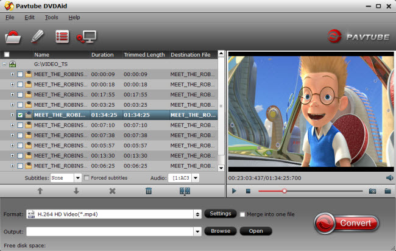Enable Merge into one file
Viewport: 396px width, 251px height.
[242, 214]
